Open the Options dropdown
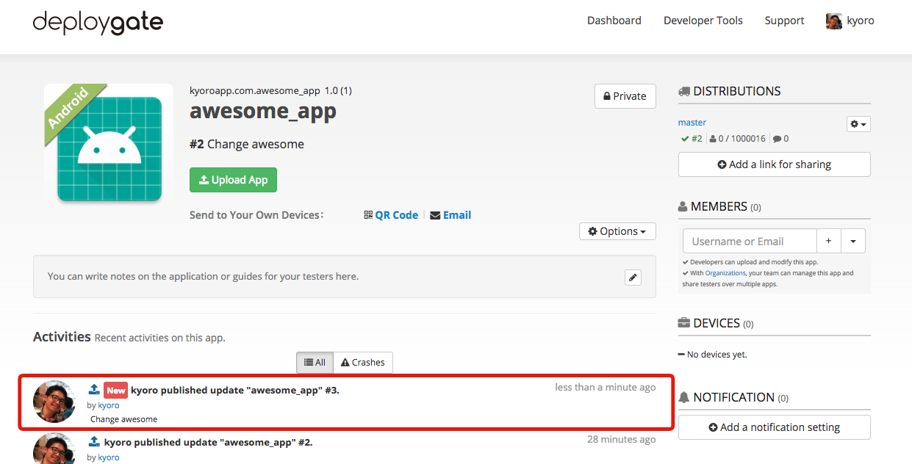Screen dimensions: 912x464 click(617, 231)
